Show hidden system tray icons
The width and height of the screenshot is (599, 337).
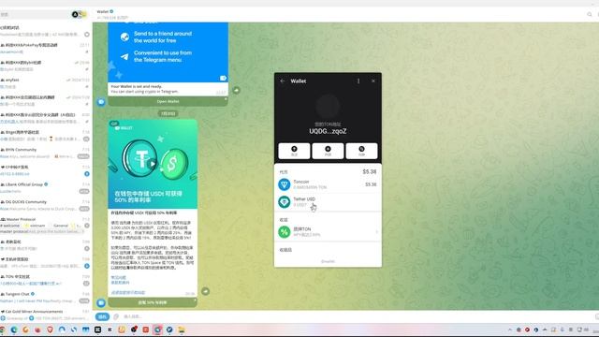pos(509,330)
